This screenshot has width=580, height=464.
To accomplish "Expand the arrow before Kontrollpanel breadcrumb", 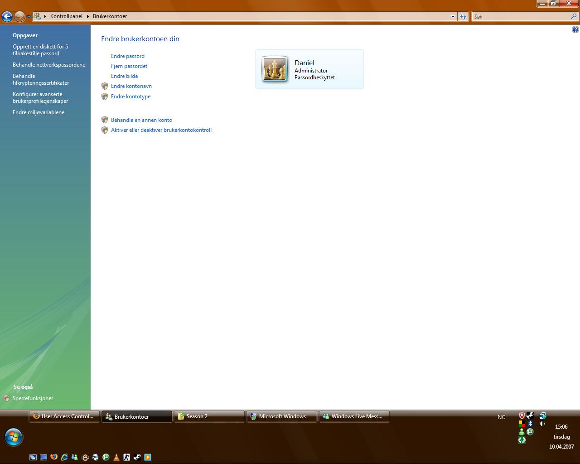I will 45,16.
